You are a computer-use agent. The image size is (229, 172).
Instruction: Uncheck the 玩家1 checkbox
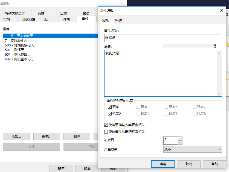click(x=110, y=107)
